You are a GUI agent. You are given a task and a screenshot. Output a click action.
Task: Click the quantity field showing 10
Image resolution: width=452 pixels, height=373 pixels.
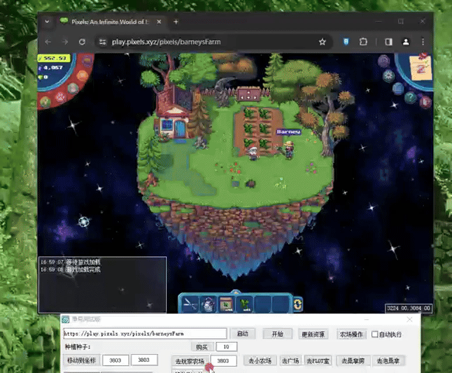(227, 347)
